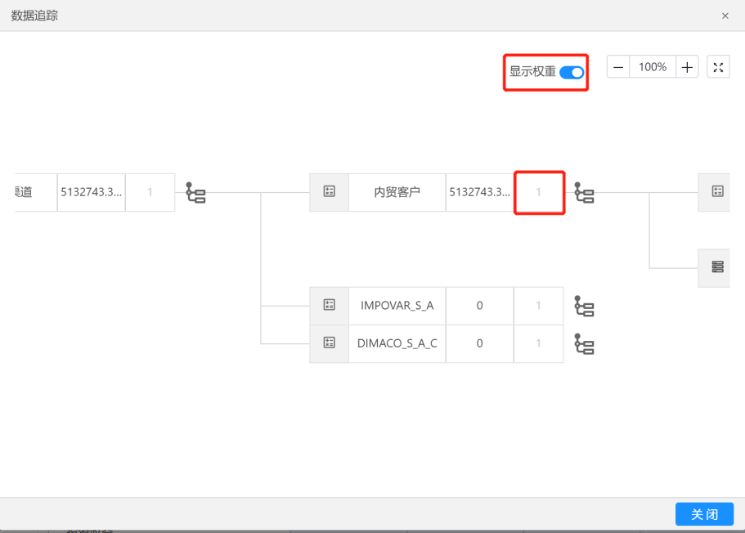Click the zoom out minus button

point(618,67)
